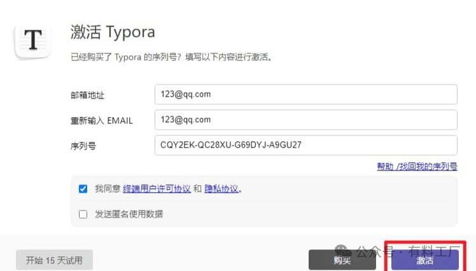Click the 已经购买了 Typora description text
The image size is (476, 271).
[x=171, y=57]
